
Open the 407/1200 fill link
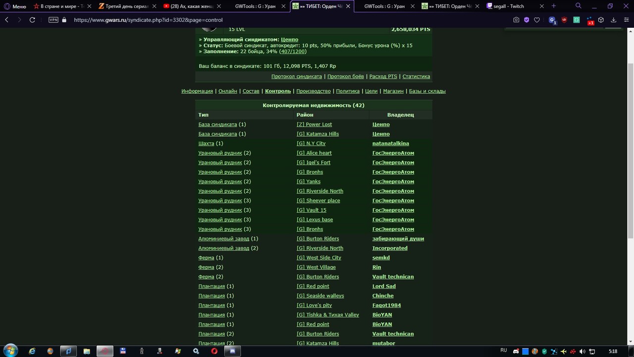click(x=293, y=52)
